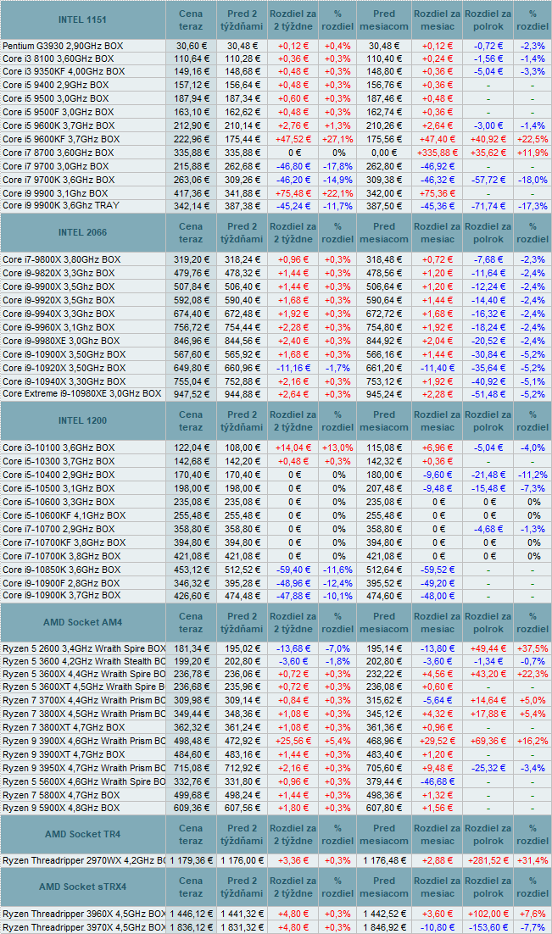Image resolution: width=552 pixels, height=934 pixels.
Task: Click Core i9-10900K 3,7GHz BOX
Action: (61, 596)
